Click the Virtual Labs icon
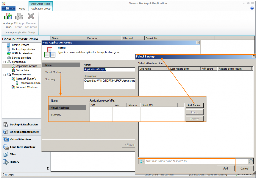Image resolution: width=256 pixels, height=179 pixels. click(x=13, y=70)
